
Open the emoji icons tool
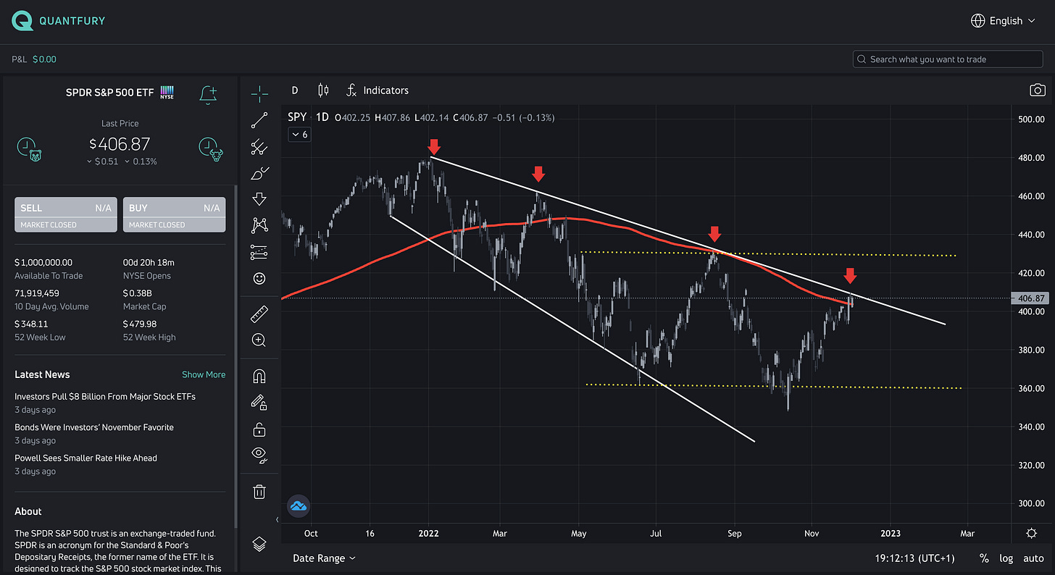259,278
